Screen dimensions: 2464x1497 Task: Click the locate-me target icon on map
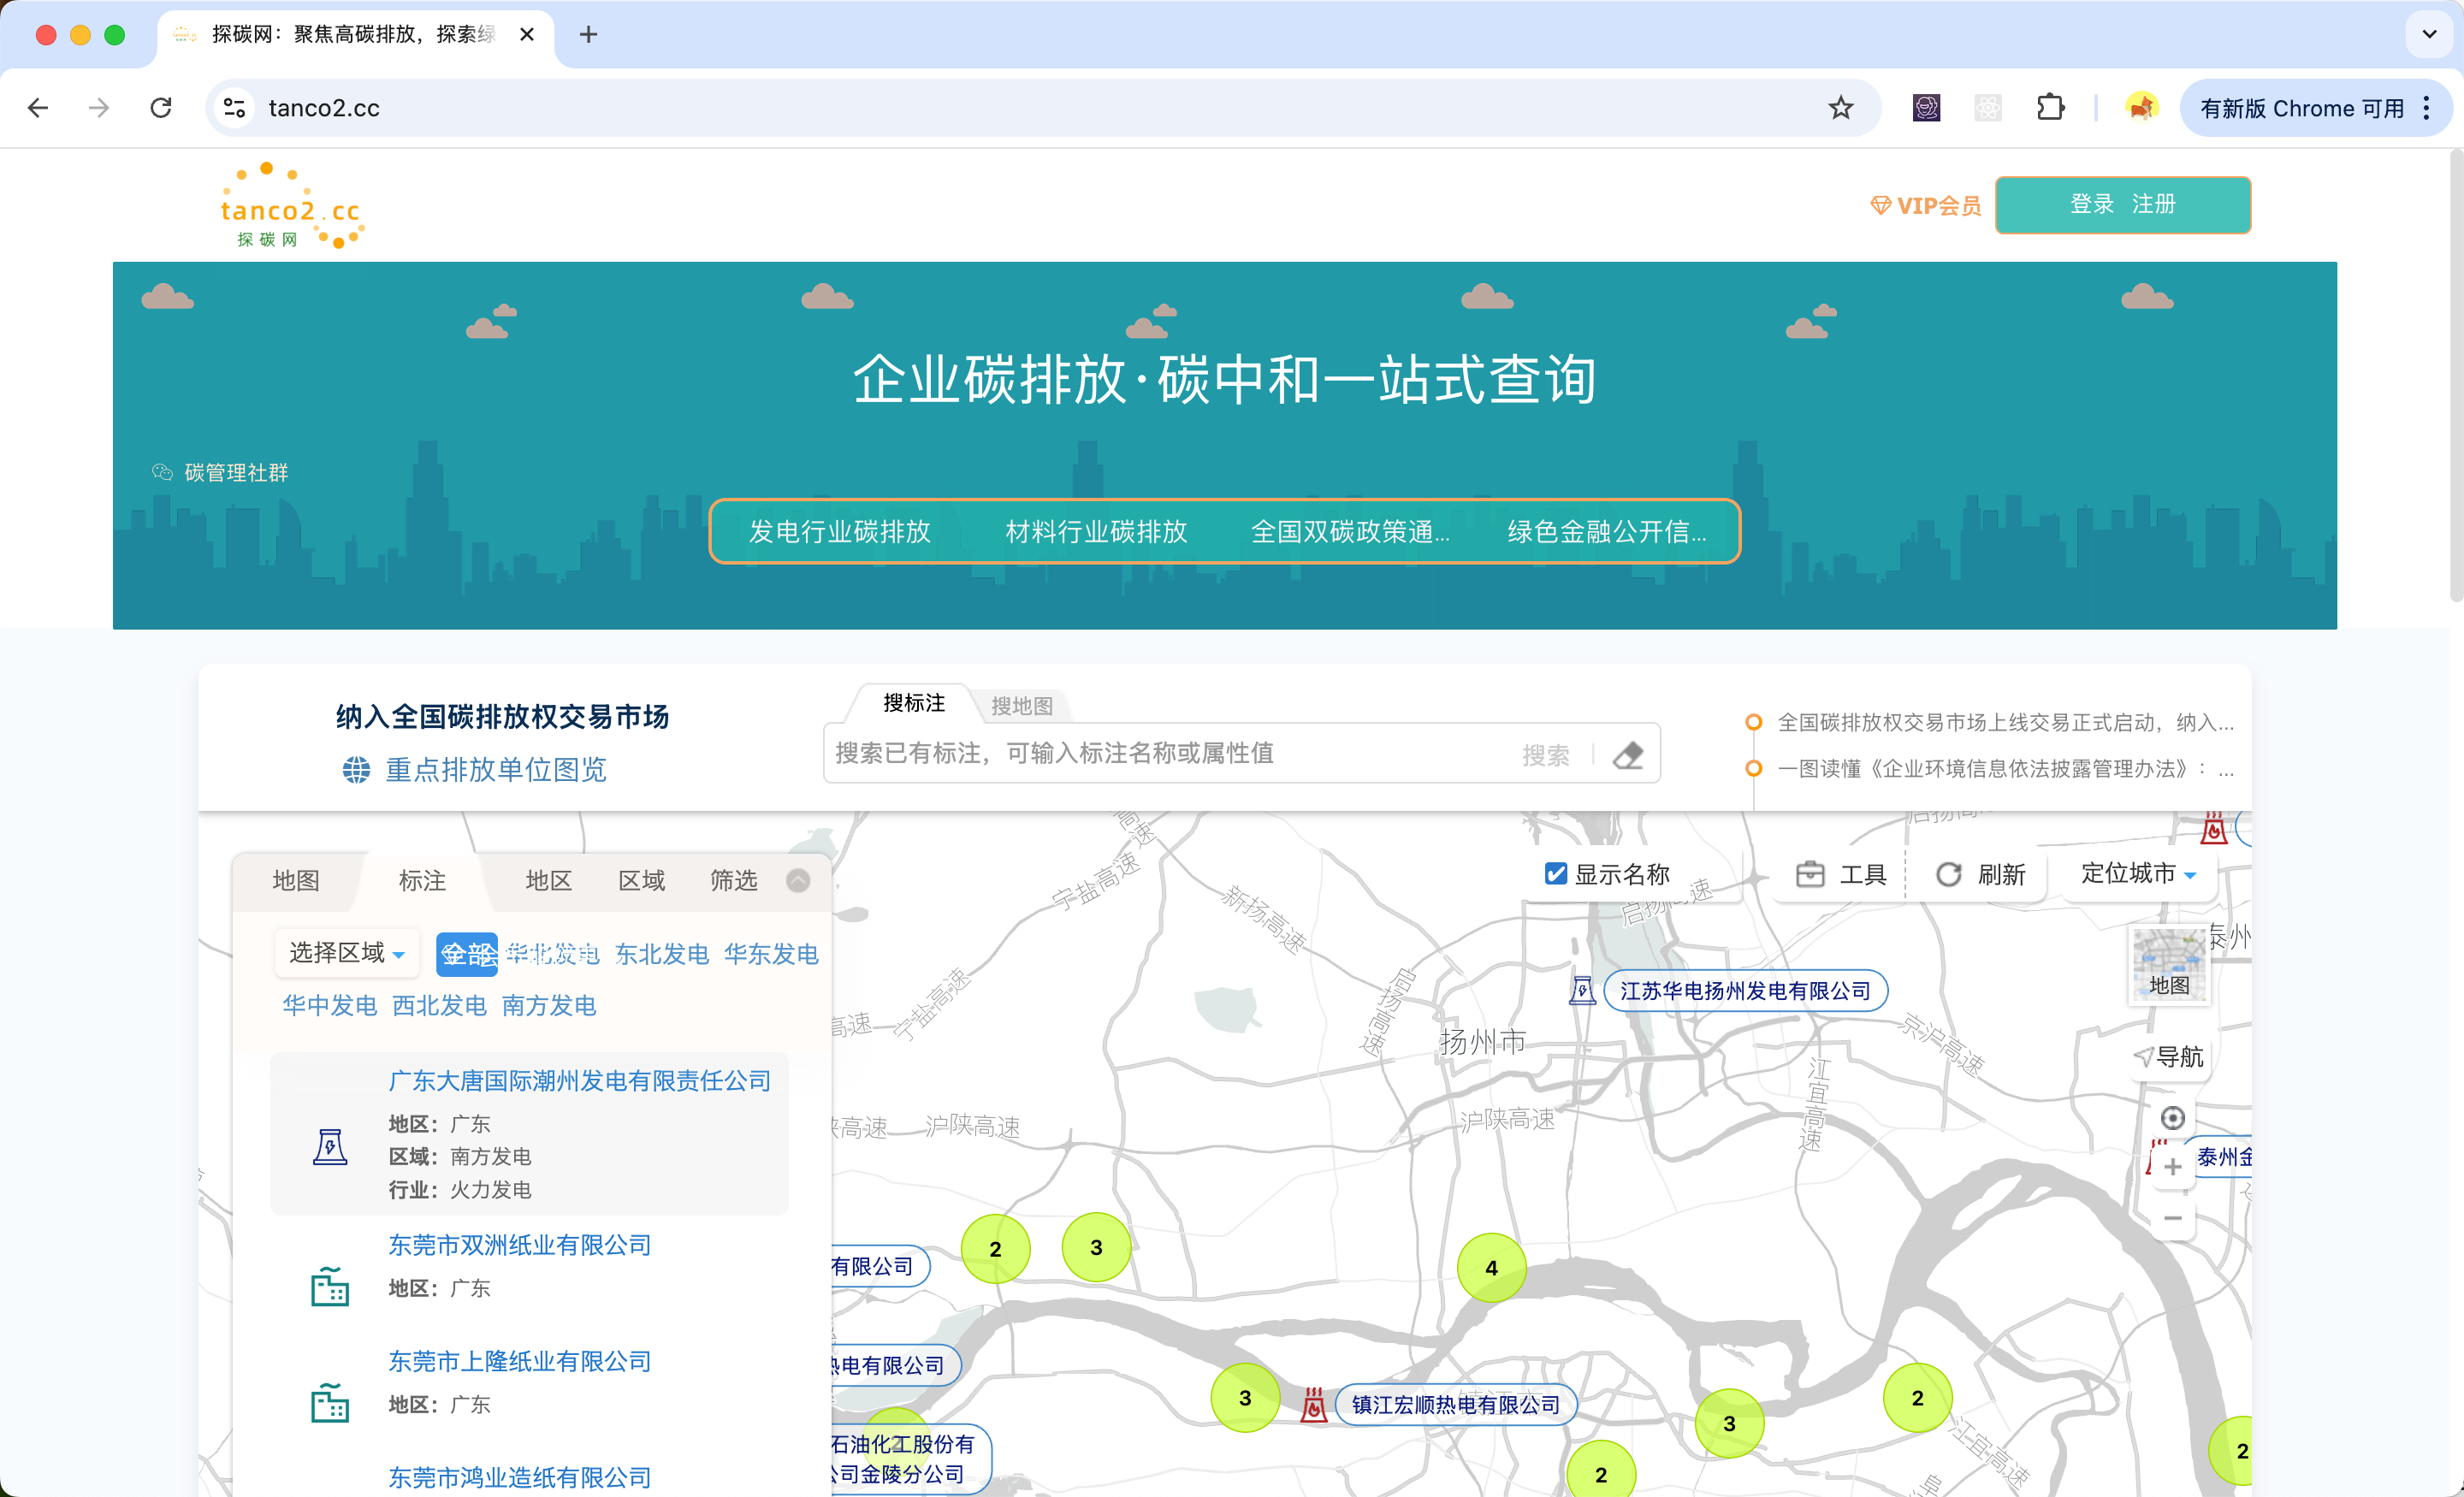[x=2172, y=1118]
